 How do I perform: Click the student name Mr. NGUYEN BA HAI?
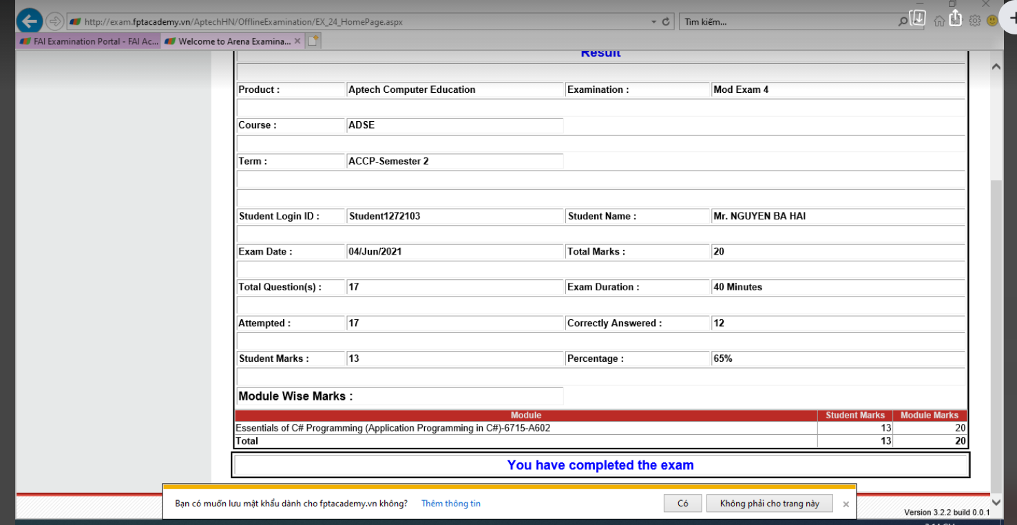click(759, 216)
